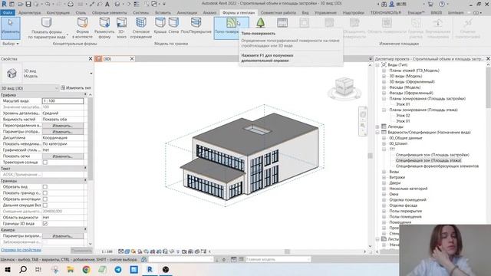Toggle the Показать границу обрезки checkbox
Screen dimensions: 491x276
(x=45, y=193)
